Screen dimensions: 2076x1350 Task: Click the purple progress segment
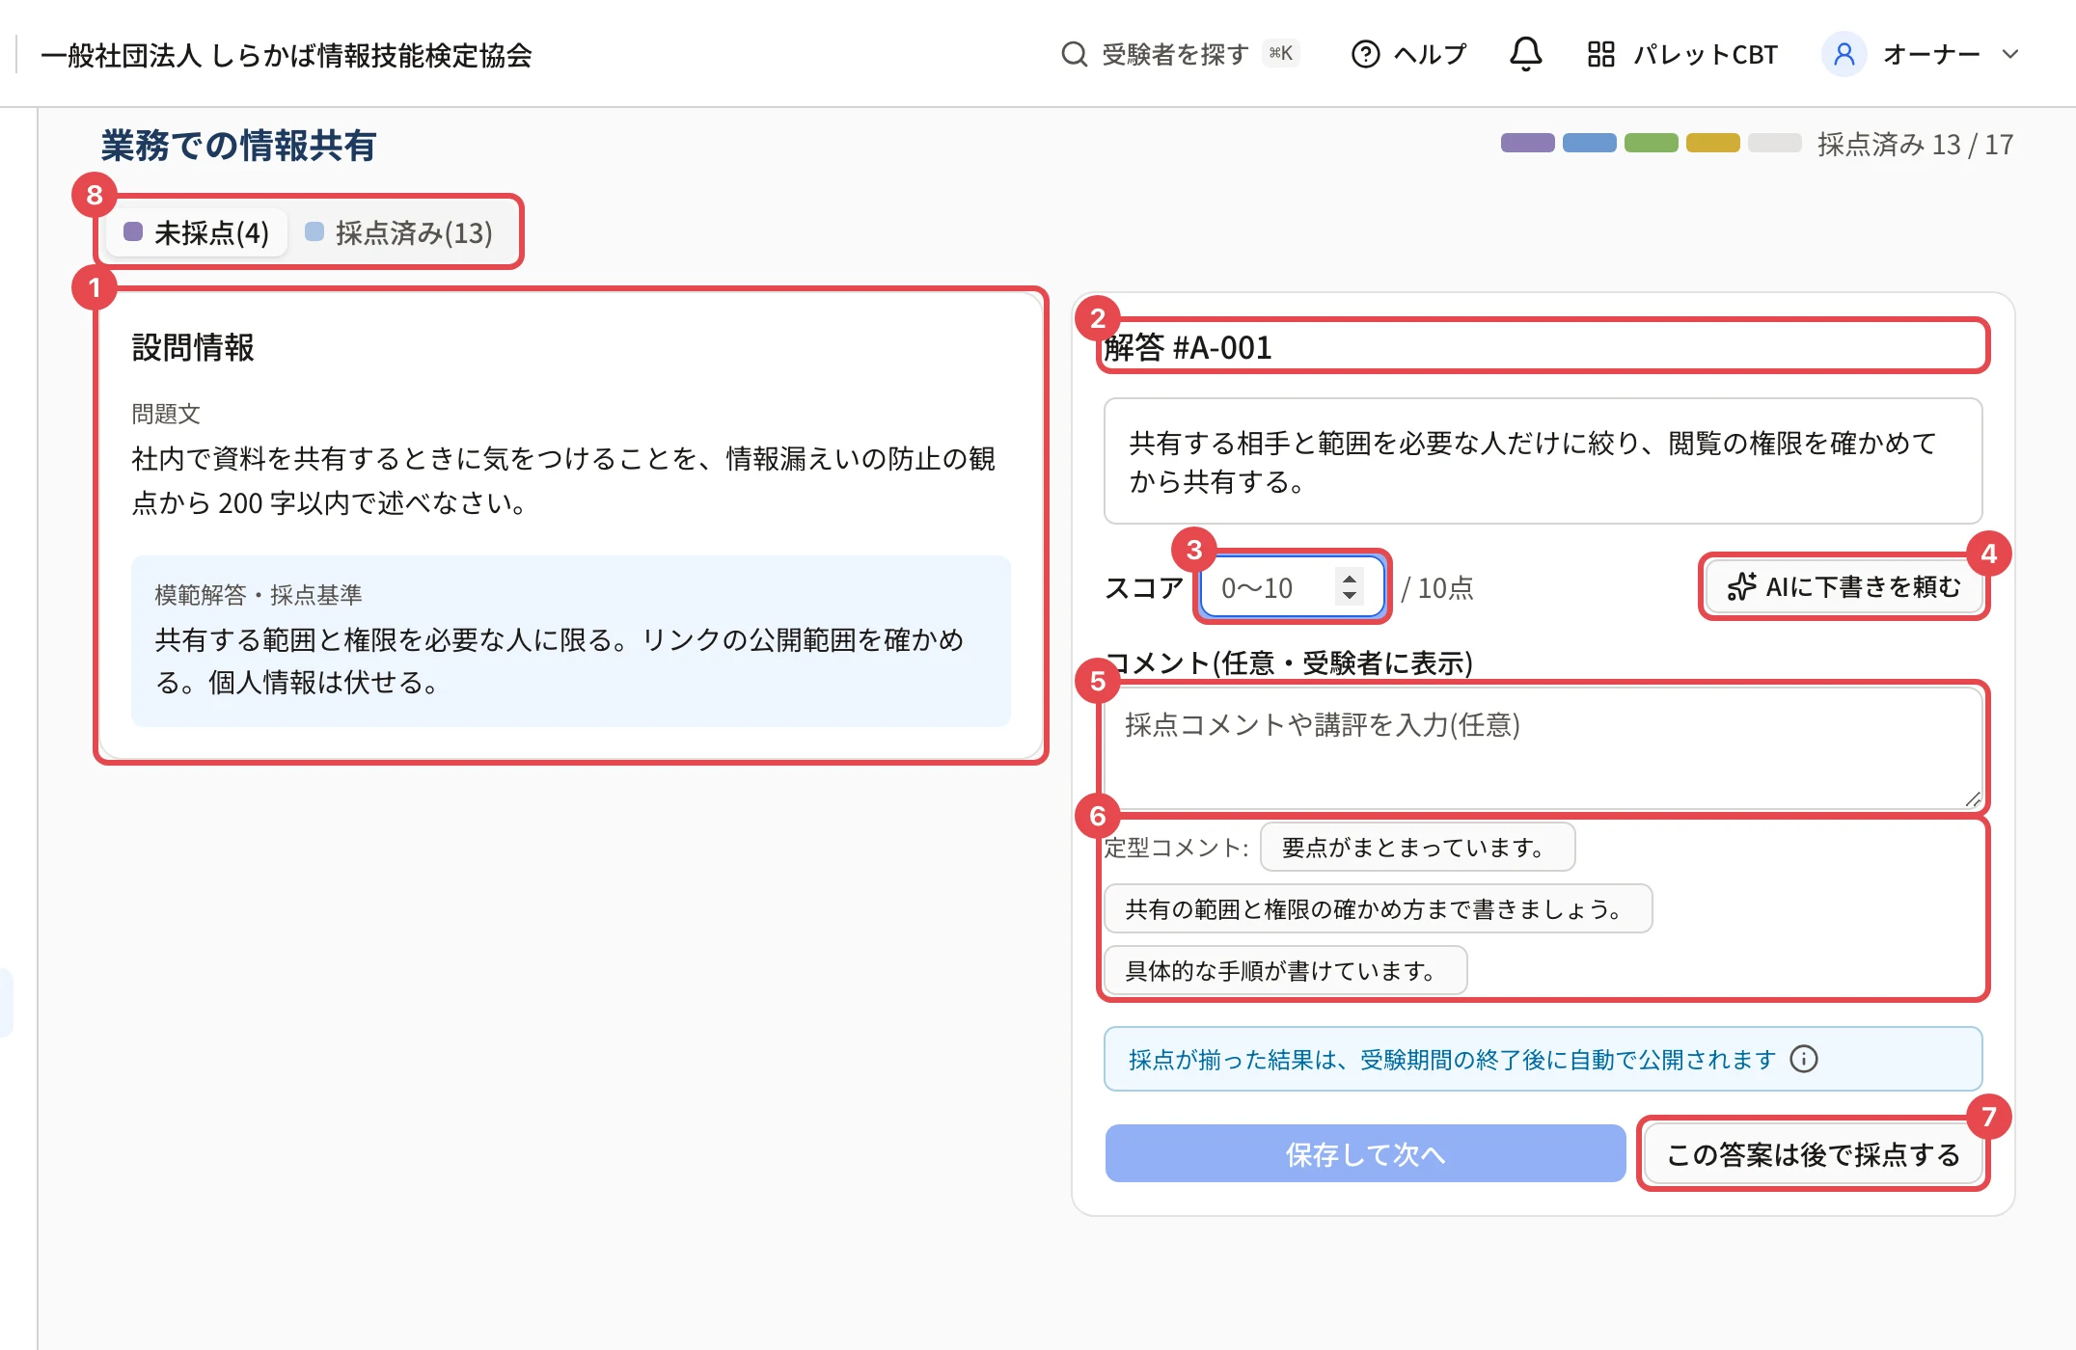click(1528, 143)
